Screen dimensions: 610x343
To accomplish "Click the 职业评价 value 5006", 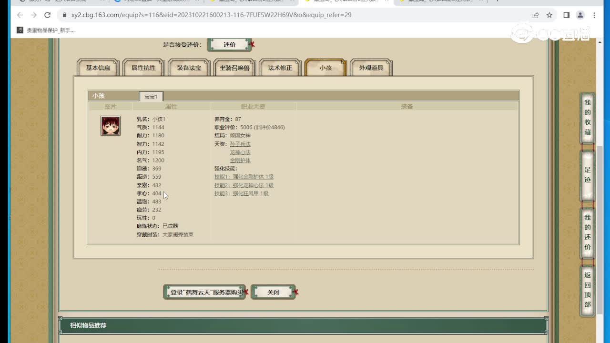I will tap(246, 127).
